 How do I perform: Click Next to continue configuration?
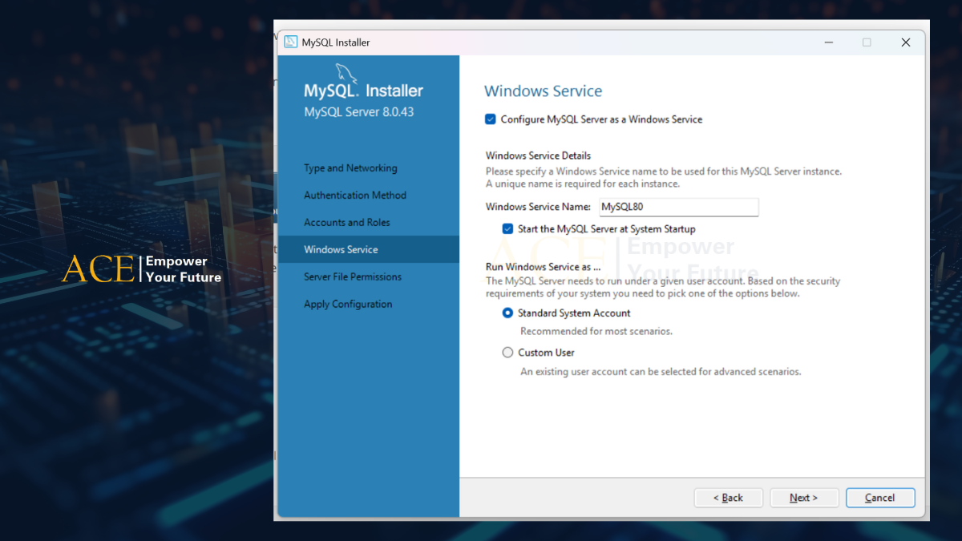(x=803, y=498)
